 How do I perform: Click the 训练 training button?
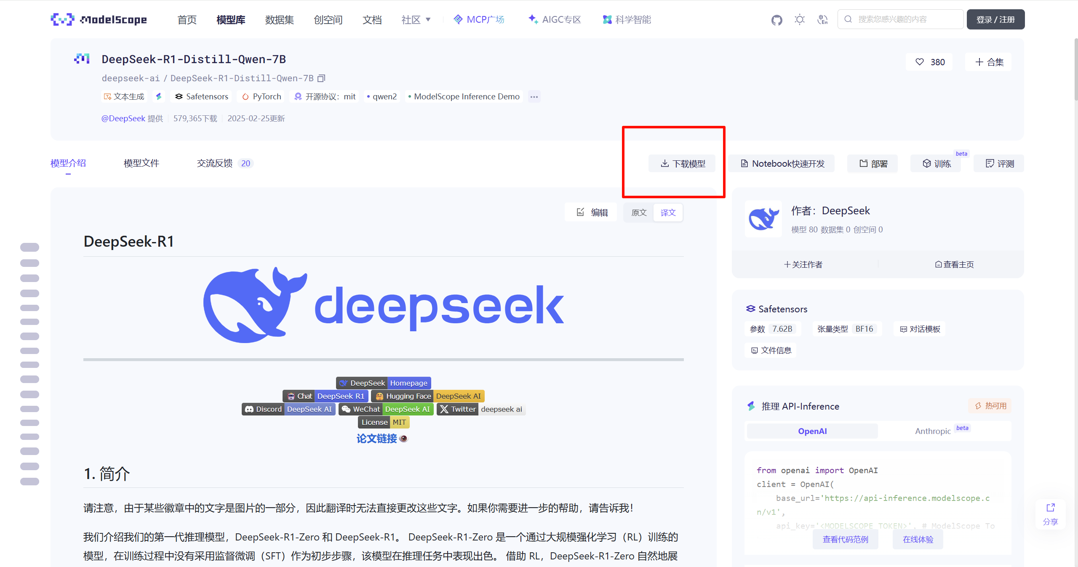tap(936, 163)
